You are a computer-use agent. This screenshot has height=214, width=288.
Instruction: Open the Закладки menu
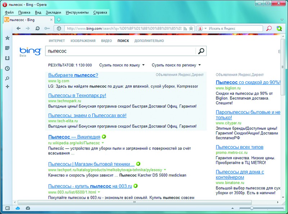[53, 13]
